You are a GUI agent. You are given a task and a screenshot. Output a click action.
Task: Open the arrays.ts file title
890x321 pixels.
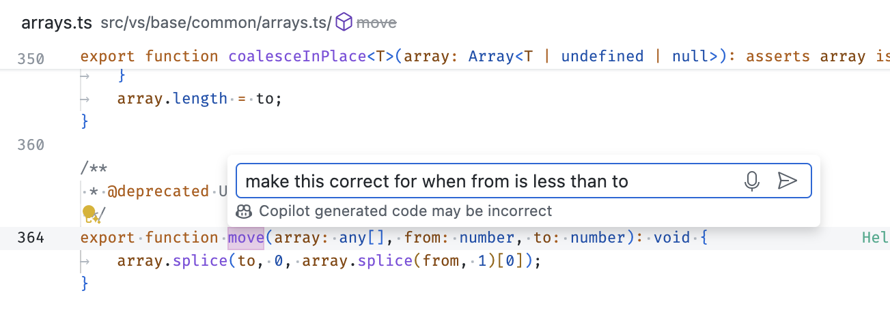pyautogui.click(x=57, y=23)
